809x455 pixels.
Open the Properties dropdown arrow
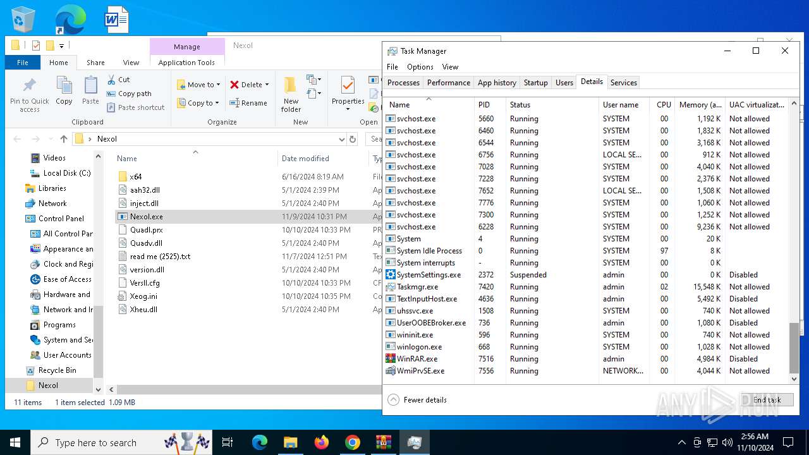(x=348, y=109)
